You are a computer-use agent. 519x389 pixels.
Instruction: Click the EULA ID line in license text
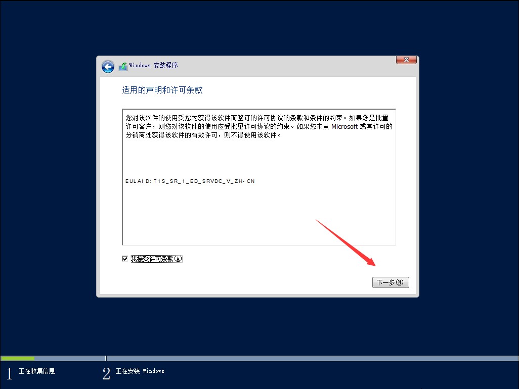coord(190,181)
